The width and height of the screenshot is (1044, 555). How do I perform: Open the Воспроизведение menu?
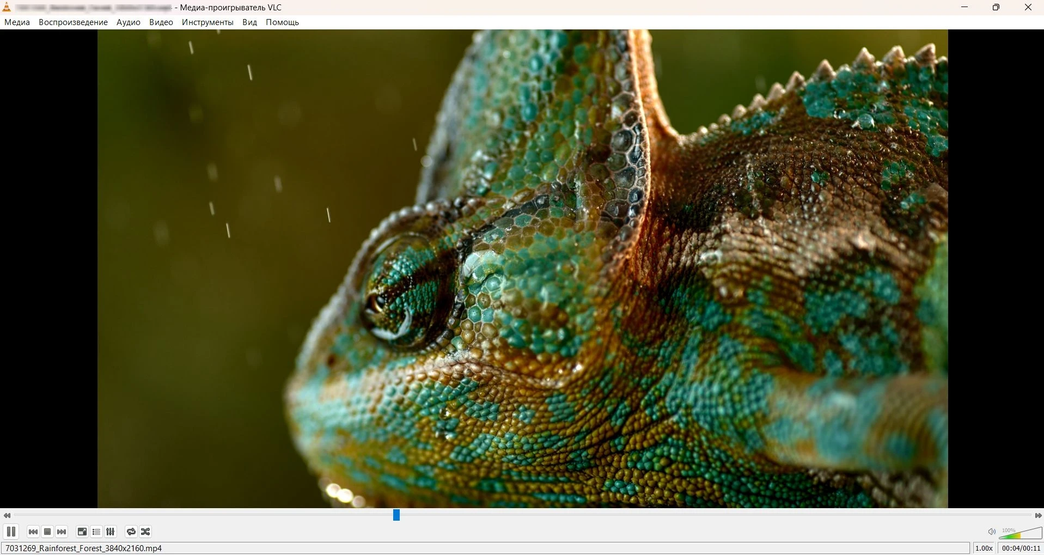click(x=73, y=22)
